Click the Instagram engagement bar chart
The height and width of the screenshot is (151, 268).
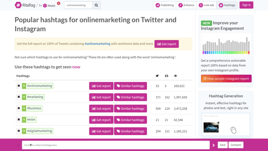pos(226,45)
